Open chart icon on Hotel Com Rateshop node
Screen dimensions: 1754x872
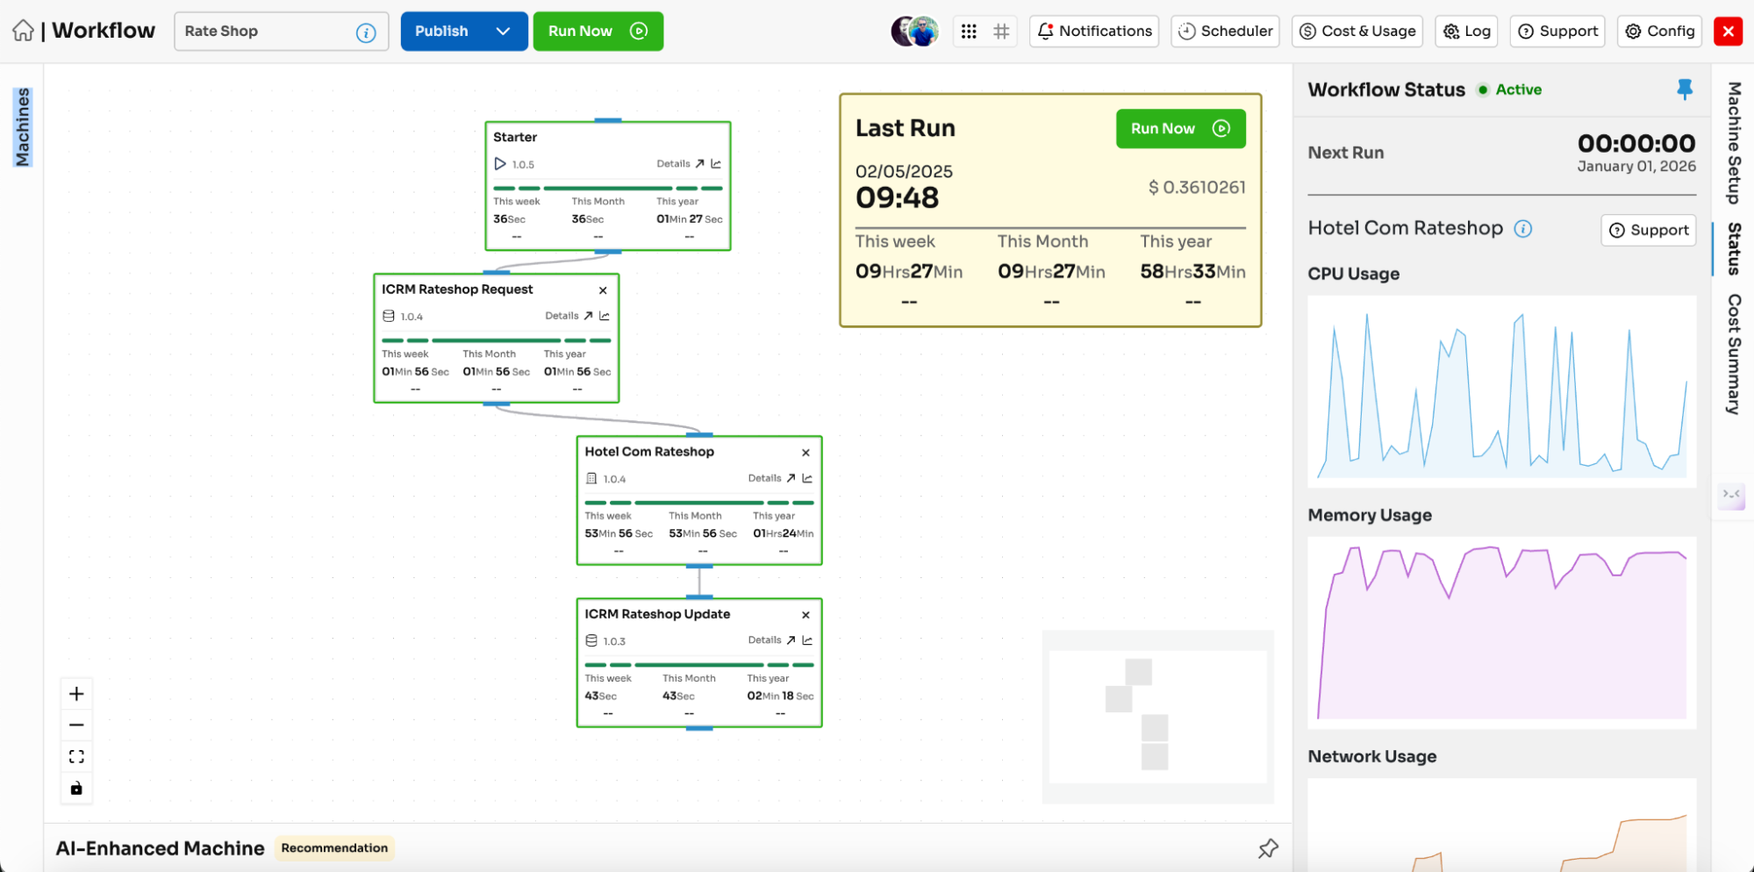807,478
